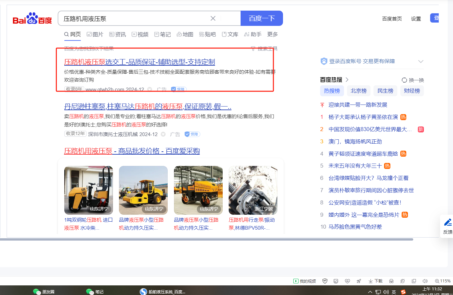Toggle the 英 input language indicator
This screenshot has height=295, width=453.
[x=394, y=292]
